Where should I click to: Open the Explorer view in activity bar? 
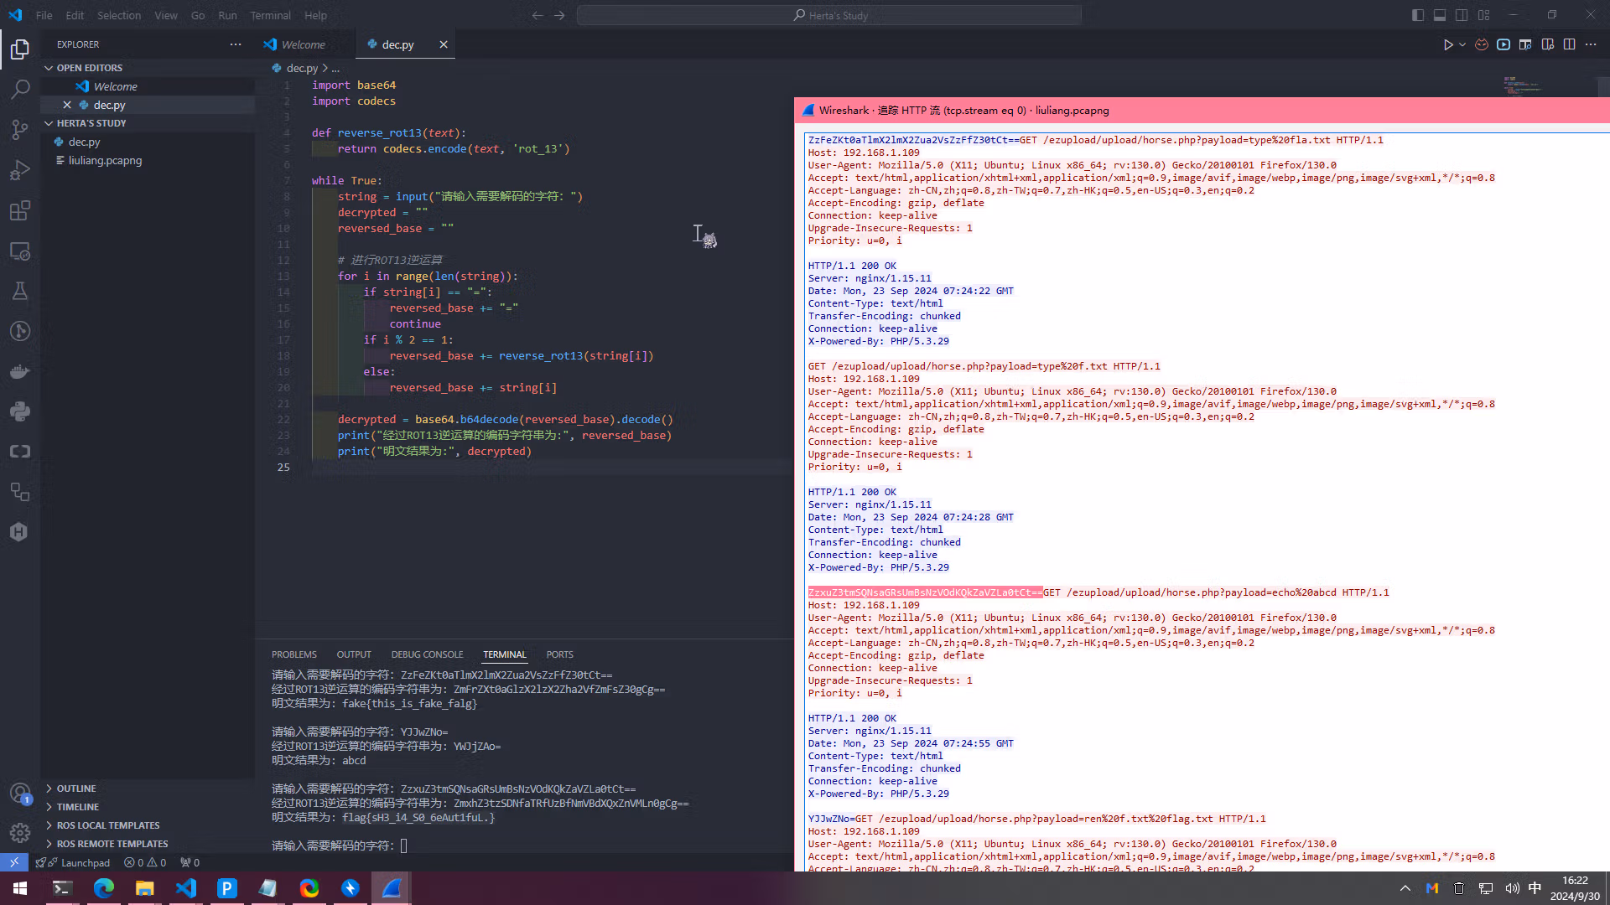point(20,49)
